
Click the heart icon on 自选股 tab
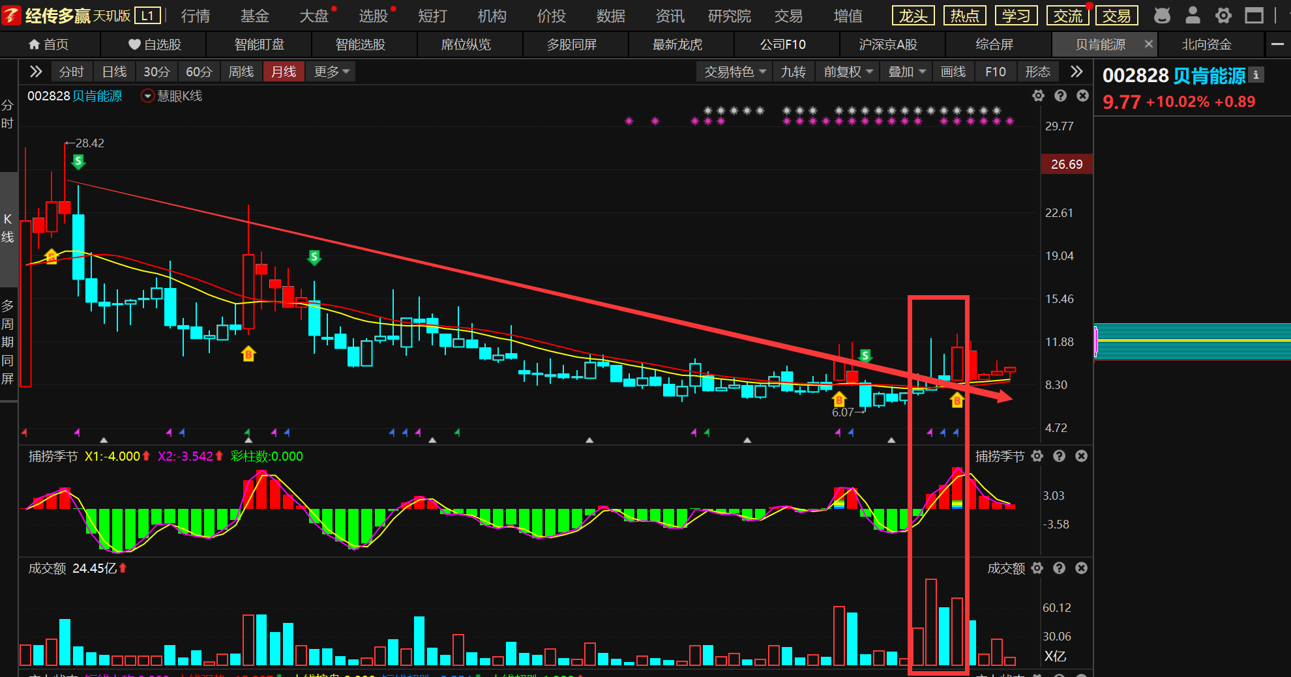tap(134, 44)
